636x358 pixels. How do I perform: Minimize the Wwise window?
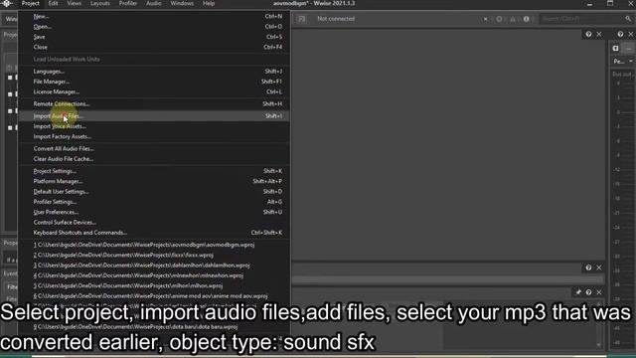point(589,4)
